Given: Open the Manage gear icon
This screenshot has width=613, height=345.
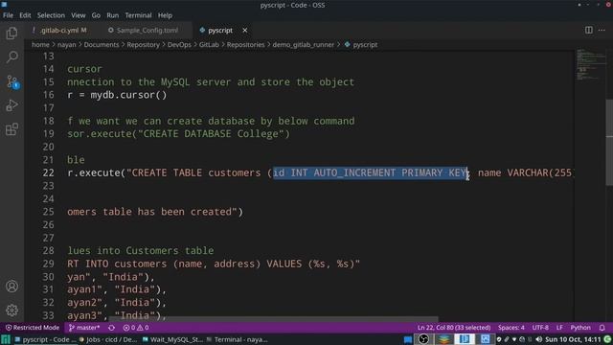Looking at the screenshot, I should click(x=11, y=310).
